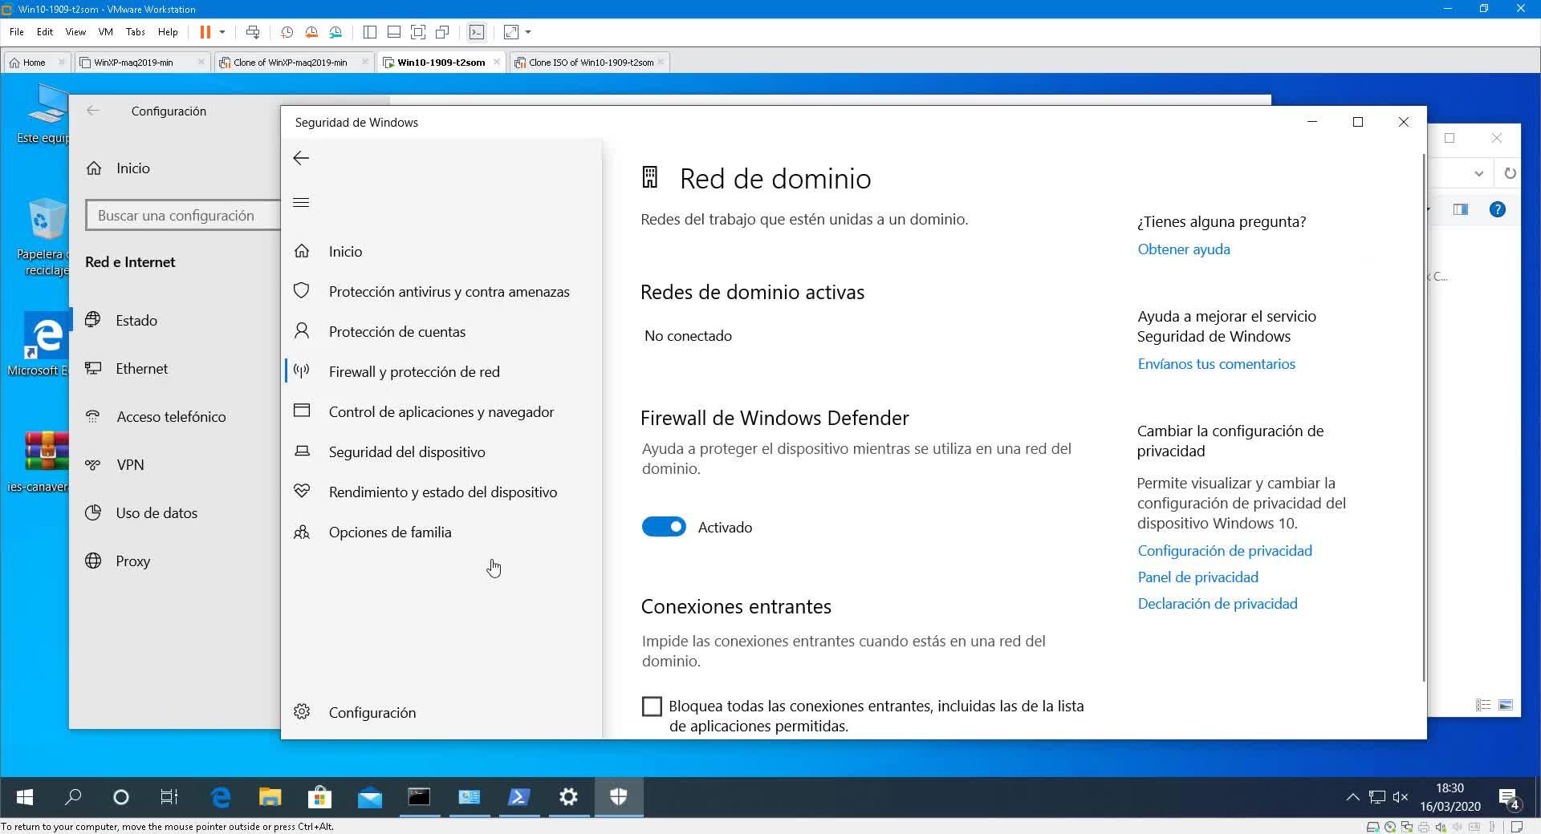Click the Buscar una configuración search field
The image size is (1541, 834).
click(184, 216)
